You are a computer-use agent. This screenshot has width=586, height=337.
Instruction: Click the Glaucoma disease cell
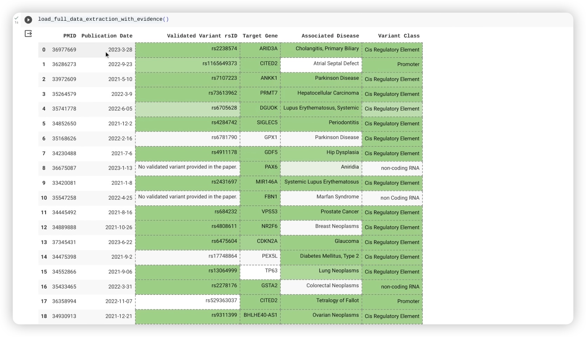[x=321, y=243]
